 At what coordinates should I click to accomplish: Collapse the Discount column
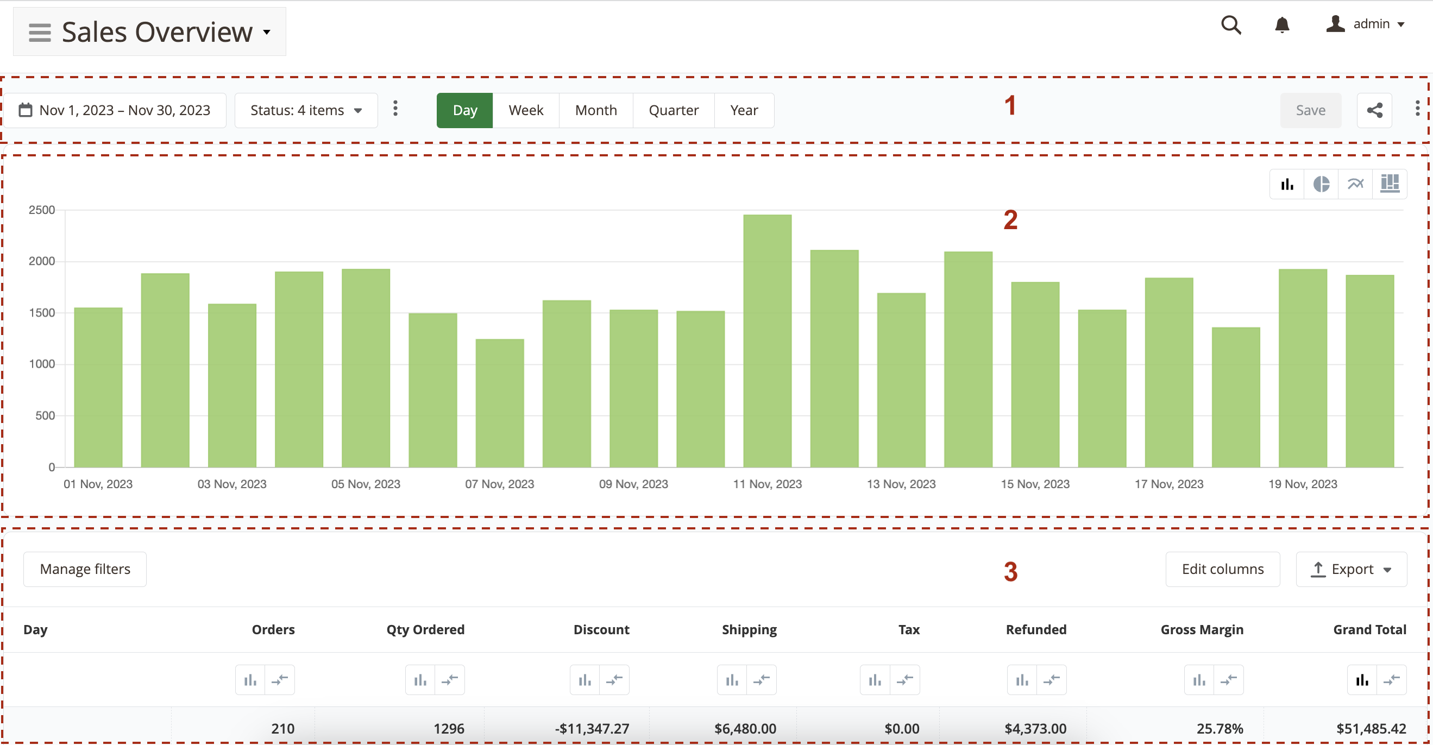click(x=615, y=679)
